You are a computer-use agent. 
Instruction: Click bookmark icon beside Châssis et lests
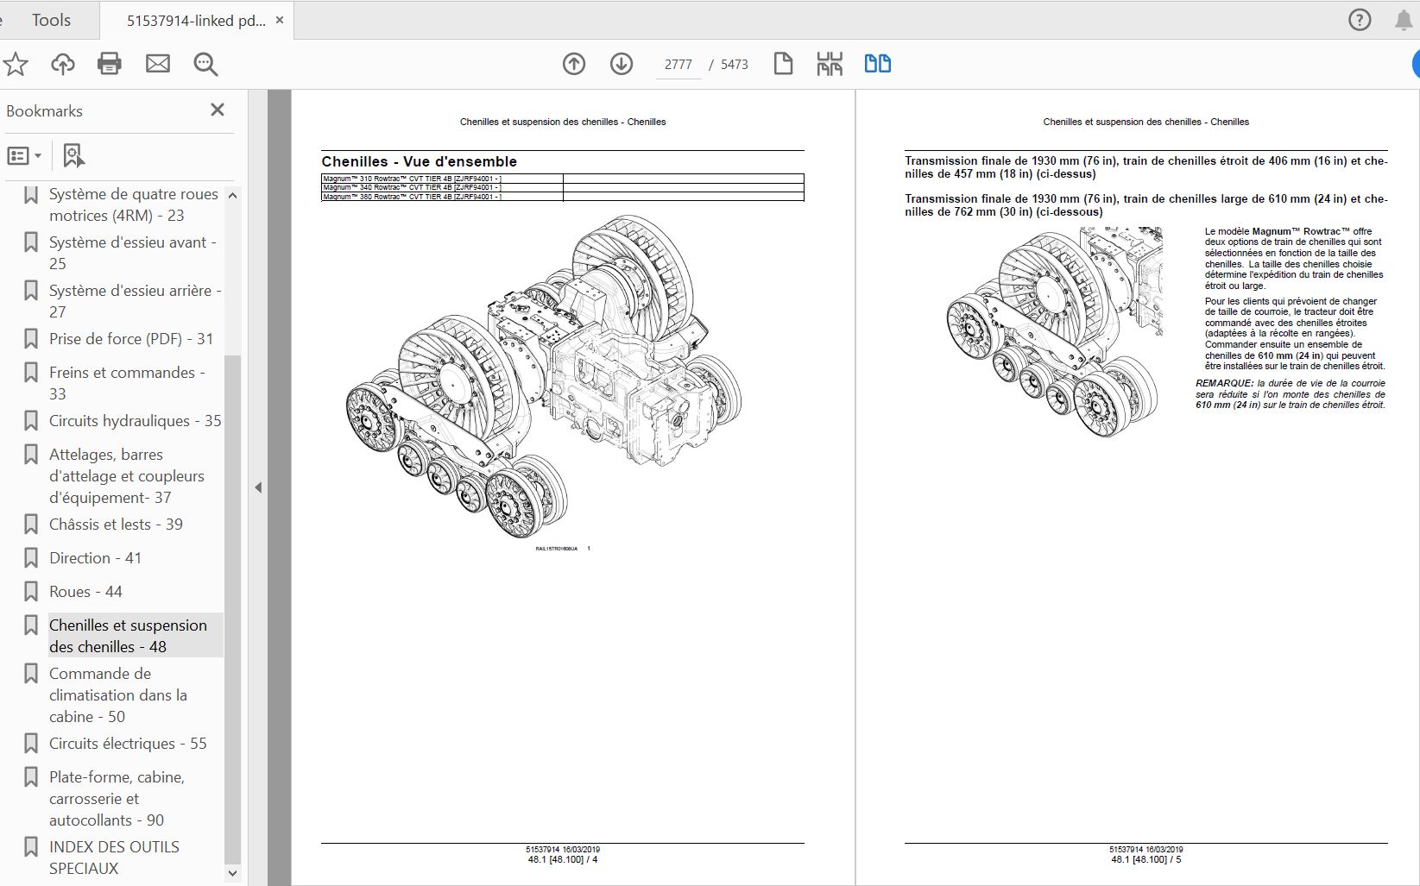(x=31, y=525)
